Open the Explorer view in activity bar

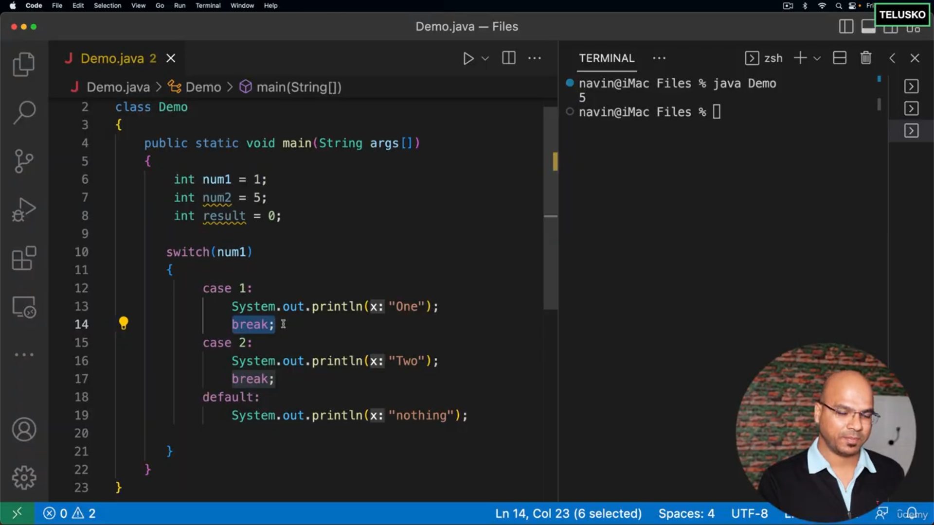pos(23,64)
